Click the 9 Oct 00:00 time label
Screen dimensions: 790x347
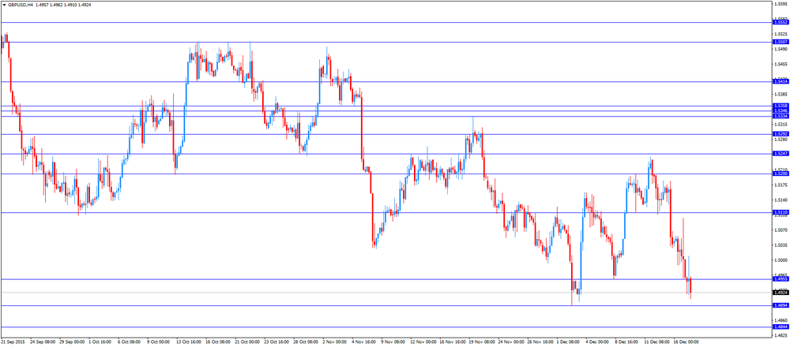point(159,343)
